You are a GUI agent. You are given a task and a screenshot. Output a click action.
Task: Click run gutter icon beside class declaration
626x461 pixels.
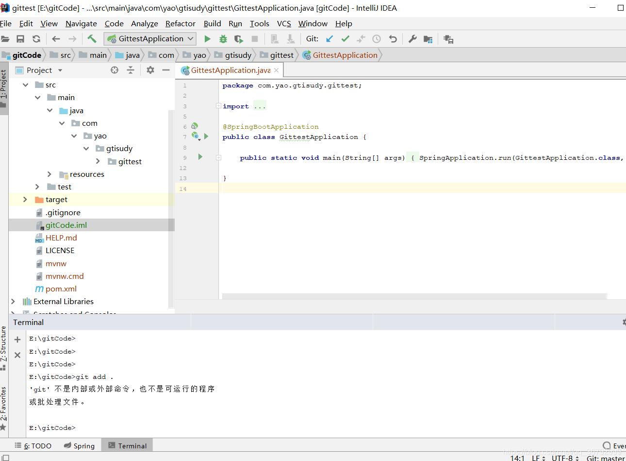(x=206, y=137)
